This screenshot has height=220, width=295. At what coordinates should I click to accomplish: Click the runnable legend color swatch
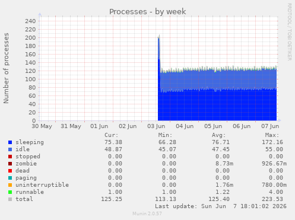[x=10, y=192]
